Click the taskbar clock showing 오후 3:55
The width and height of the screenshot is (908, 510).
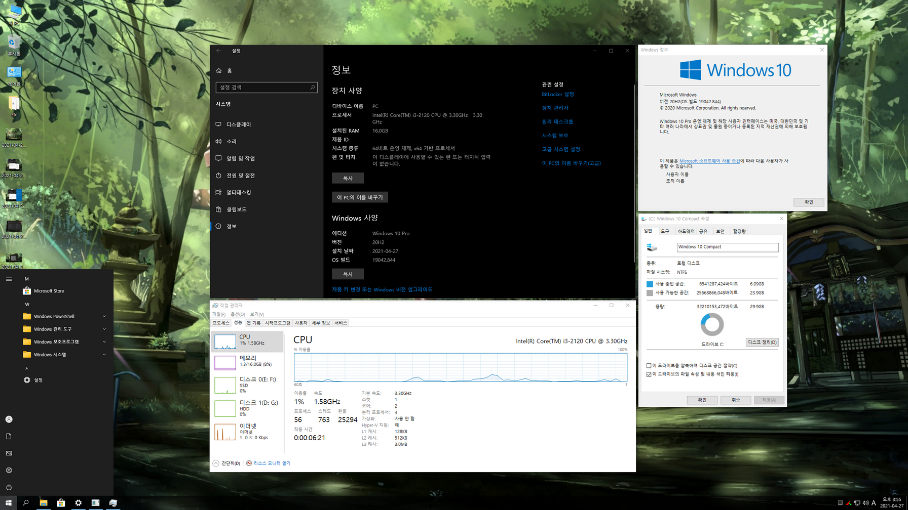tap(892, 502)
